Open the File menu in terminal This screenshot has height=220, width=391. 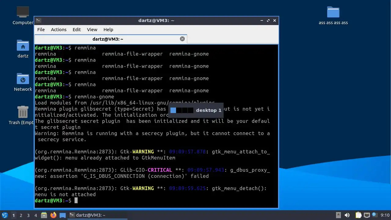coord(41,30)
